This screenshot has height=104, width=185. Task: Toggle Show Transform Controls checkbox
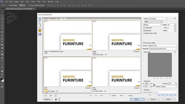(29, 5)
